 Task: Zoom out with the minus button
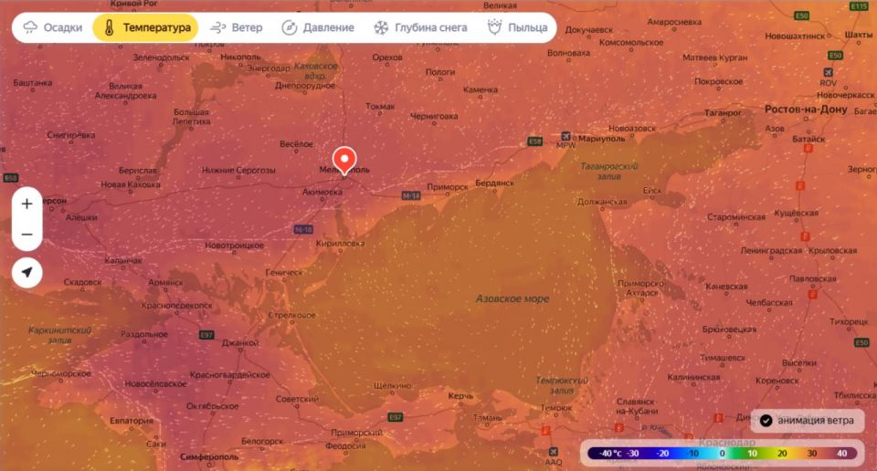pos(26,235)
